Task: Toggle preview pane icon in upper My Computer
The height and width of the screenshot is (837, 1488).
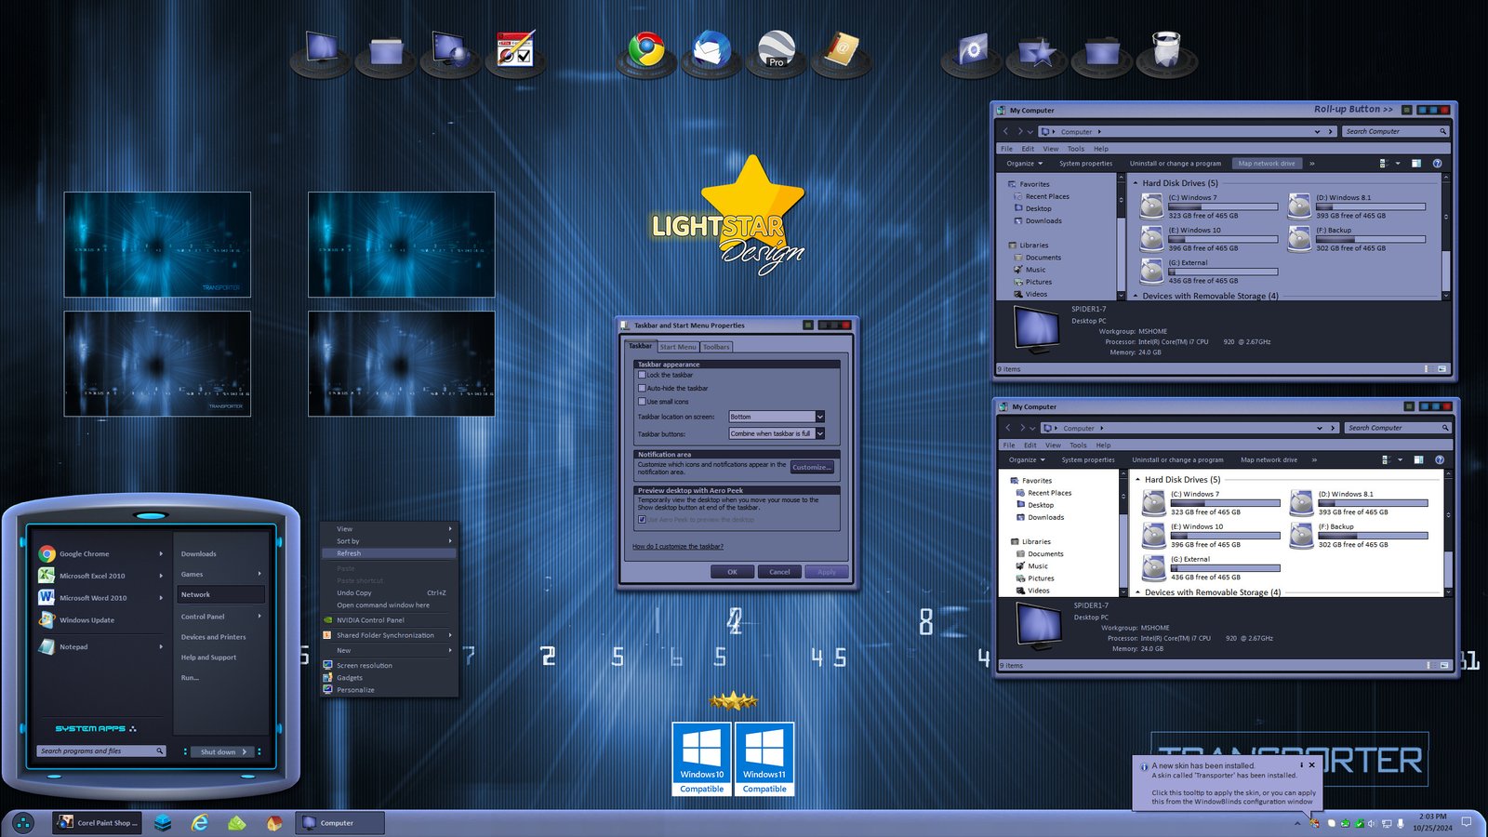Action: point(1416,164)
